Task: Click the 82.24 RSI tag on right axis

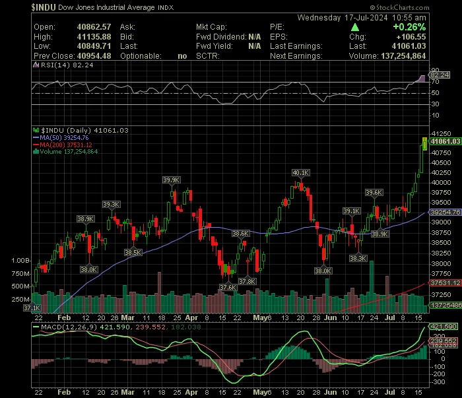Action: click(440, 75)
